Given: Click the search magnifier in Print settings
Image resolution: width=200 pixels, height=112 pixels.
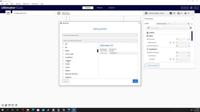Looking at the screenshot, I should click(x=148, y=28).
